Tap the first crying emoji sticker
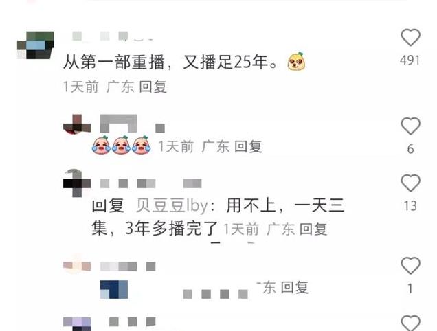437x331 pixels. (x=101, y=145)
